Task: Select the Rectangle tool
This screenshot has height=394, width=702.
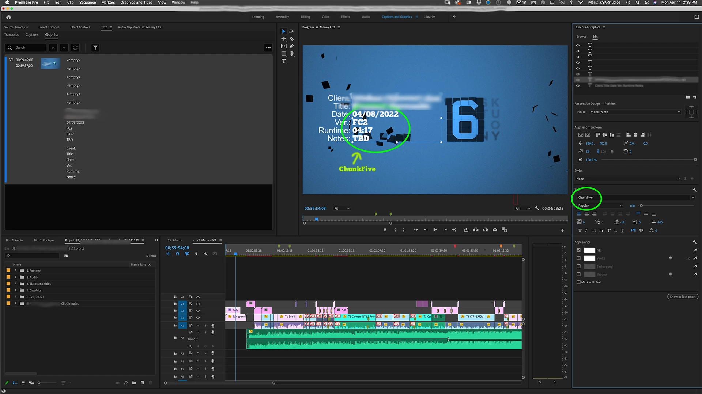Action: pyautogui.click(x=284, y=54)
